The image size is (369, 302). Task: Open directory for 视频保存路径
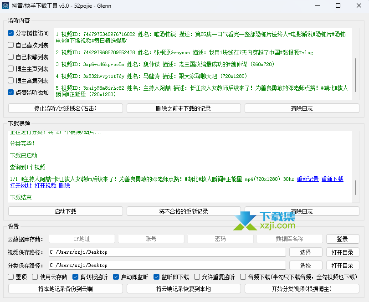[x=343, y=252]
